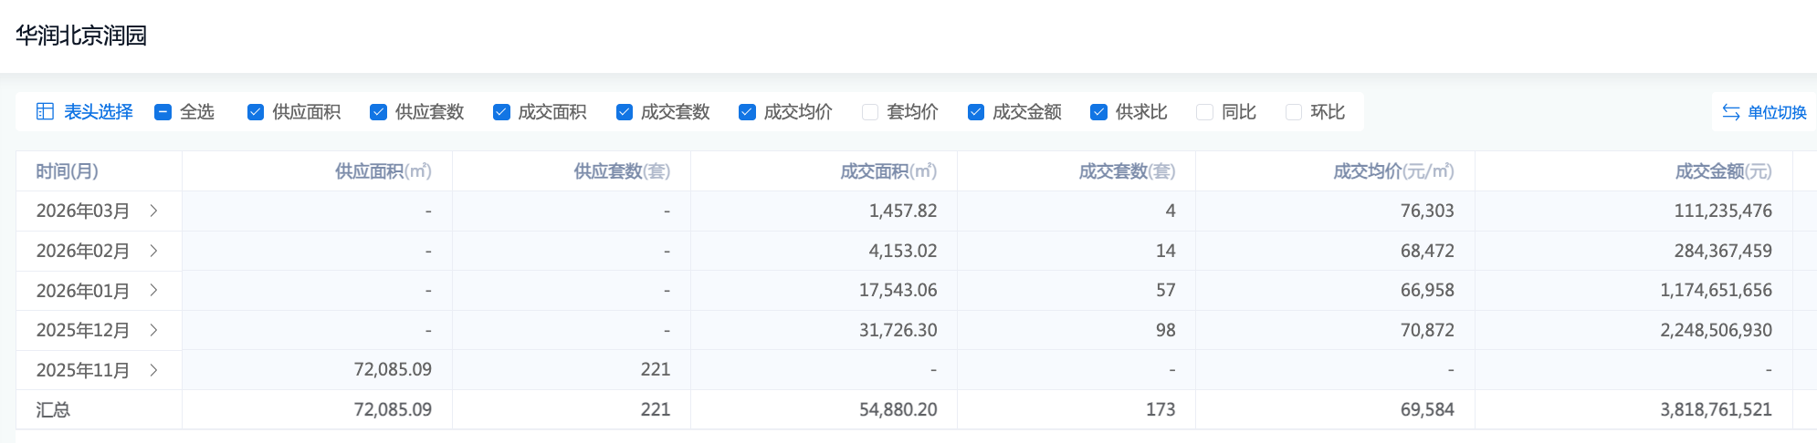Viewport: 1817px width, 443px height.
Task: Click the 表头选择 table icon
Action: [x=45, y=111]
